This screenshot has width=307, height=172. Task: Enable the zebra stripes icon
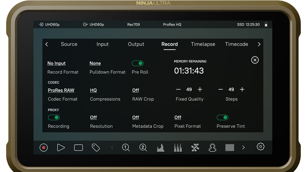[230, 148]
